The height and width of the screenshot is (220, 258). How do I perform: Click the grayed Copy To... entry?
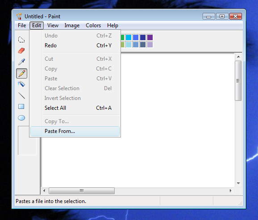(75, 121)
